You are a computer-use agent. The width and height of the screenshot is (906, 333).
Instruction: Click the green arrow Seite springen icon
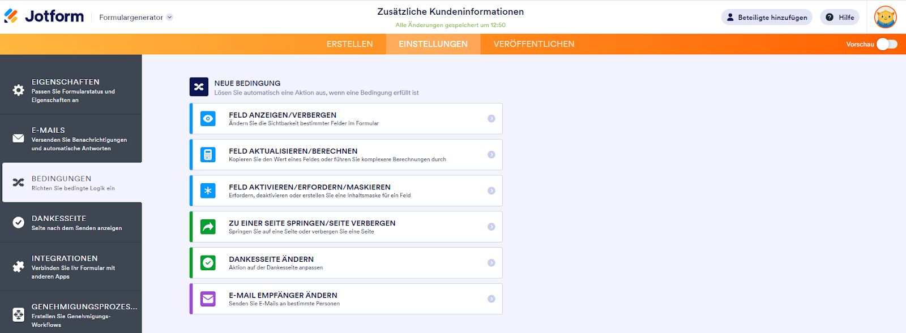208,227
